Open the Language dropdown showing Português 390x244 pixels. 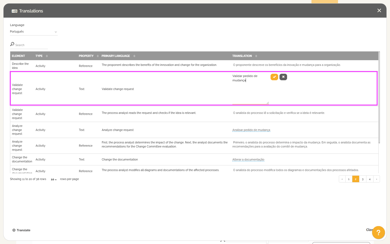coord(34,32)
